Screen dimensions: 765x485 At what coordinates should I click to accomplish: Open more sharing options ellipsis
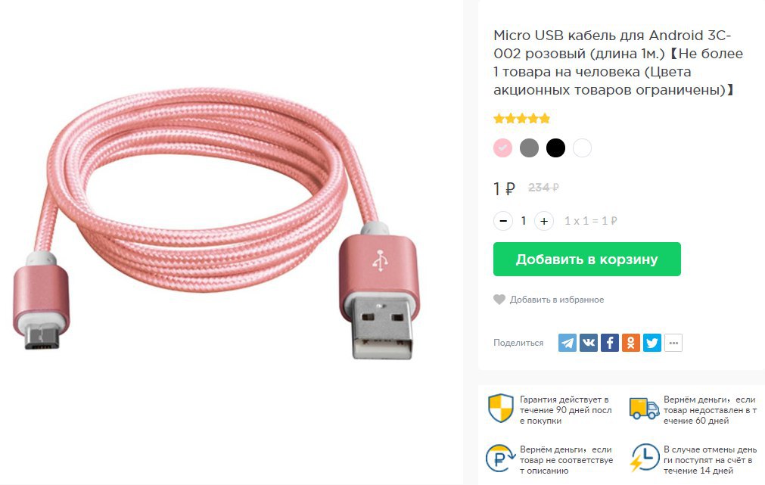(673, 343)
